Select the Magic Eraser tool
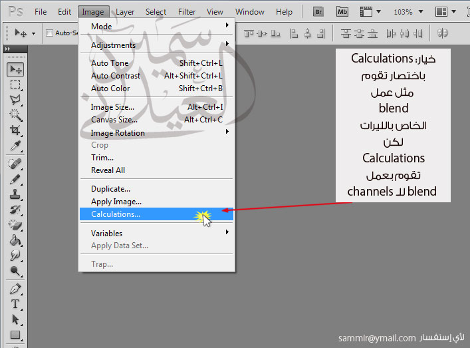The width and height of the screenshot is (470, 348). (15, 224)
